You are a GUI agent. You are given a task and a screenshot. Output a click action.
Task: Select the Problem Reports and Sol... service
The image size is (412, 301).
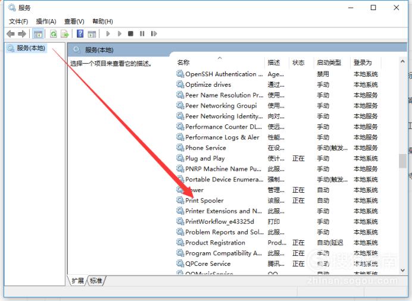[224, 232]
